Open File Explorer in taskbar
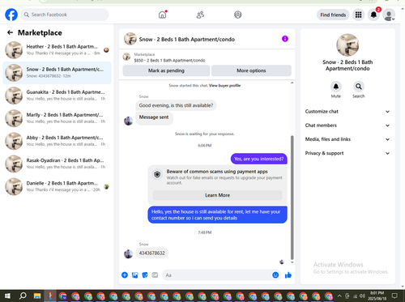Viewport: 405px width, 302px height. [x=37, y=296]
